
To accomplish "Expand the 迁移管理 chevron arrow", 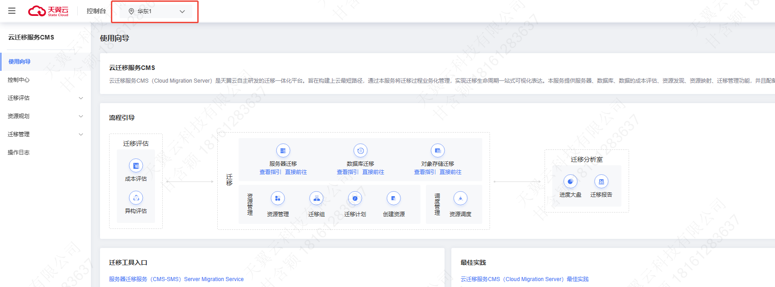I will click(x=81, y=134).
